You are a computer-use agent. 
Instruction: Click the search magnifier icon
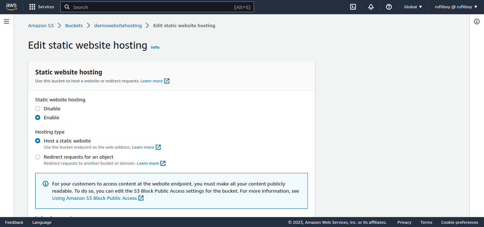[x=67, y=7]
